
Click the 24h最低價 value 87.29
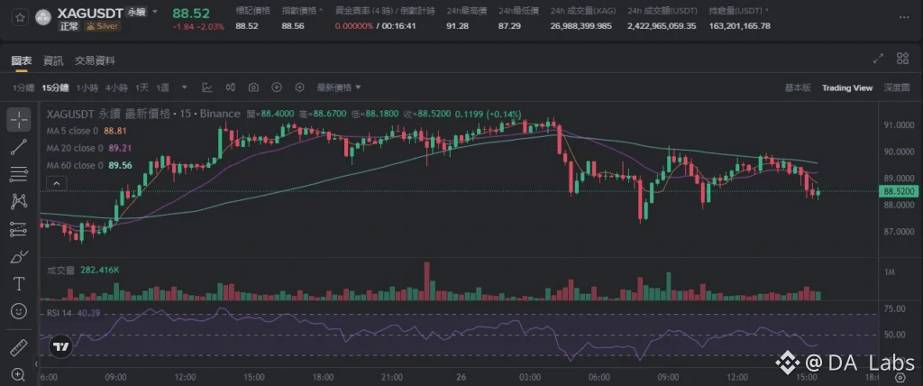[509, 26]
